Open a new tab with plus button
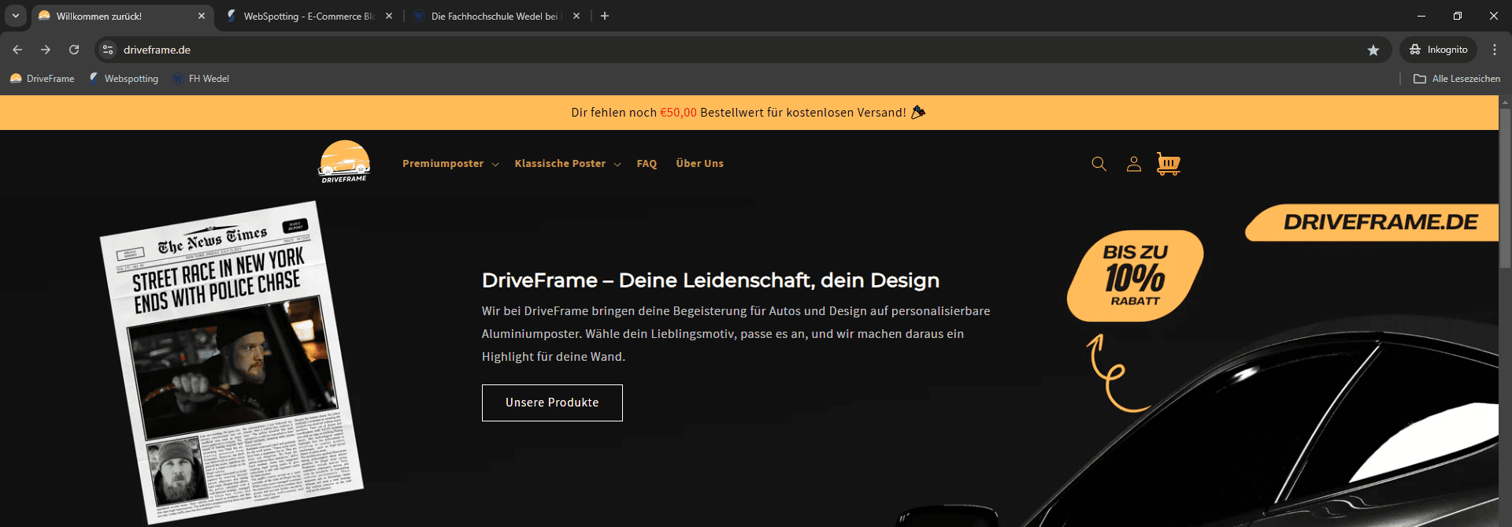The height and width of the screenshot is (527, 1512). (x=605, y=16)
